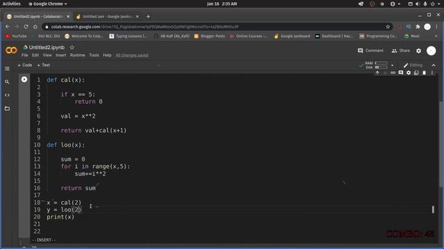Switch to the Untitled Jam browser tab
The image size is (444, 249).
107,17
